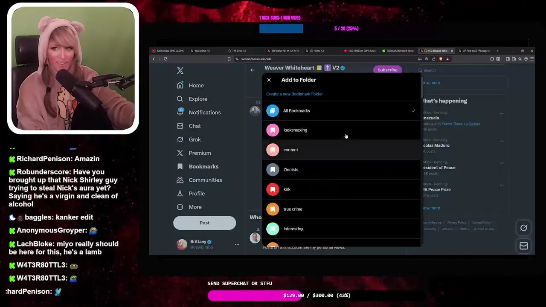Open Explore search icon in sidebar
The height and width of the screenshot is (307, 546).
pyautogui.click(x=180, y=99)
